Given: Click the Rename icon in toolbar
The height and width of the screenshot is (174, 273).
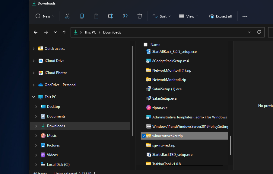Looking at the screenshot, I should point(111,16).
